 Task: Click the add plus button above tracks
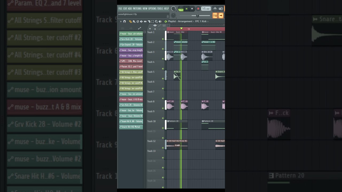click(150, 29)
